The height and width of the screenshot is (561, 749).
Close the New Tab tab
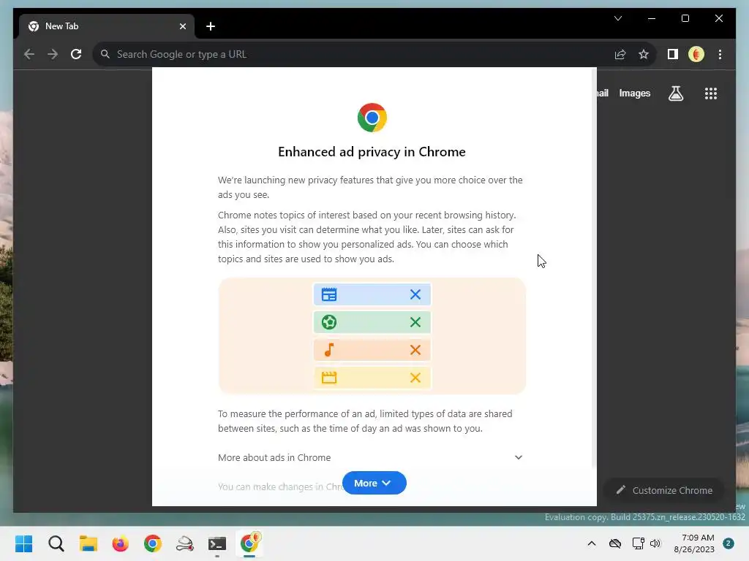[x=182, y=26]
